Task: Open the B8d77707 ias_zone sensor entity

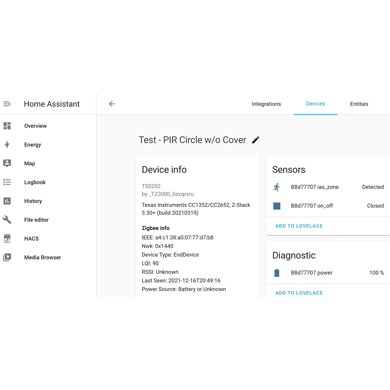Action: 315,187
